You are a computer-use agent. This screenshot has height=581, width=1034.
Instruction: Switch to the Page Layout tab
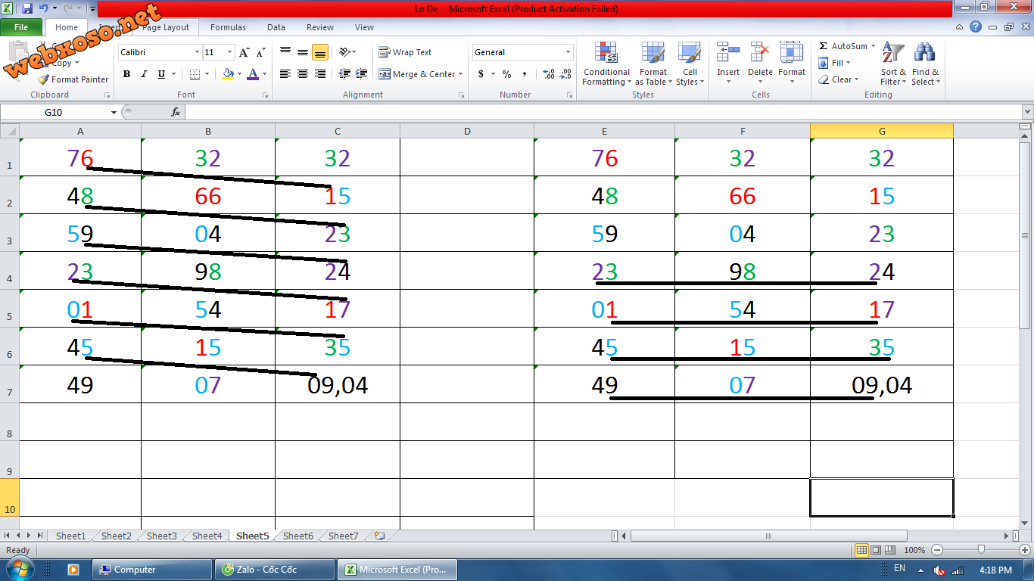click(166, 27)
